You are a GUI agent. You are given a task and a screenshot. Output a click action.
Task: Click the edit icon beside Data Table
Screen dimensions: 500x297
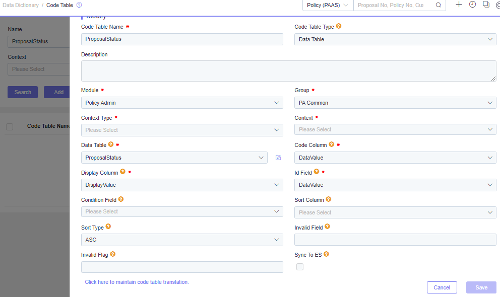tap(278, 158)
